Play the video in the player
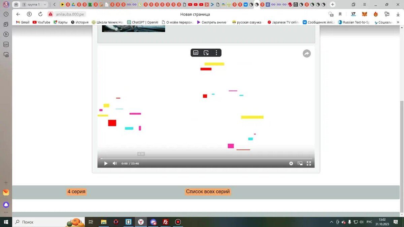 tap(106, 163)
